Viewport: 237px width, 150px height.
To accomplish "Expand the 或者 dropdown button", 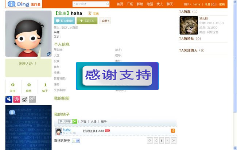I will tap(105, 21).
